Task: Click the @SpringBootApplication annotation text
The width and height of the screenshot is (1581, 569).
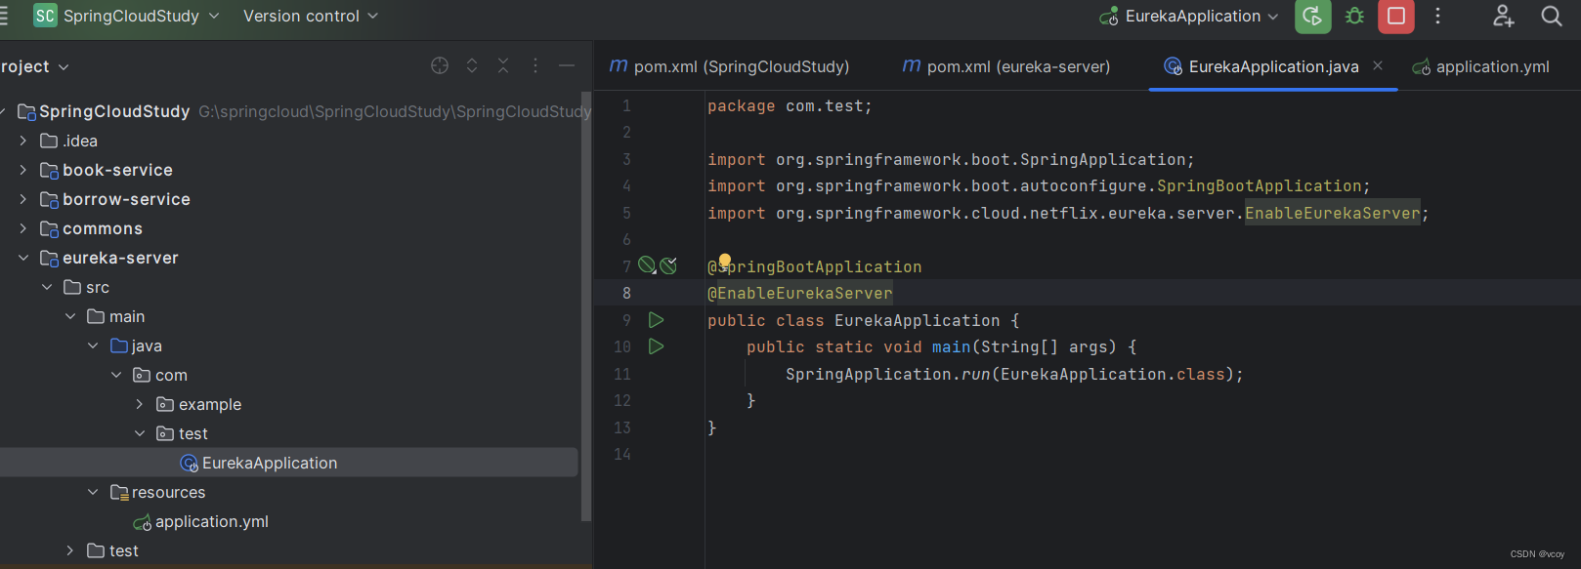Action: (815, 266)
